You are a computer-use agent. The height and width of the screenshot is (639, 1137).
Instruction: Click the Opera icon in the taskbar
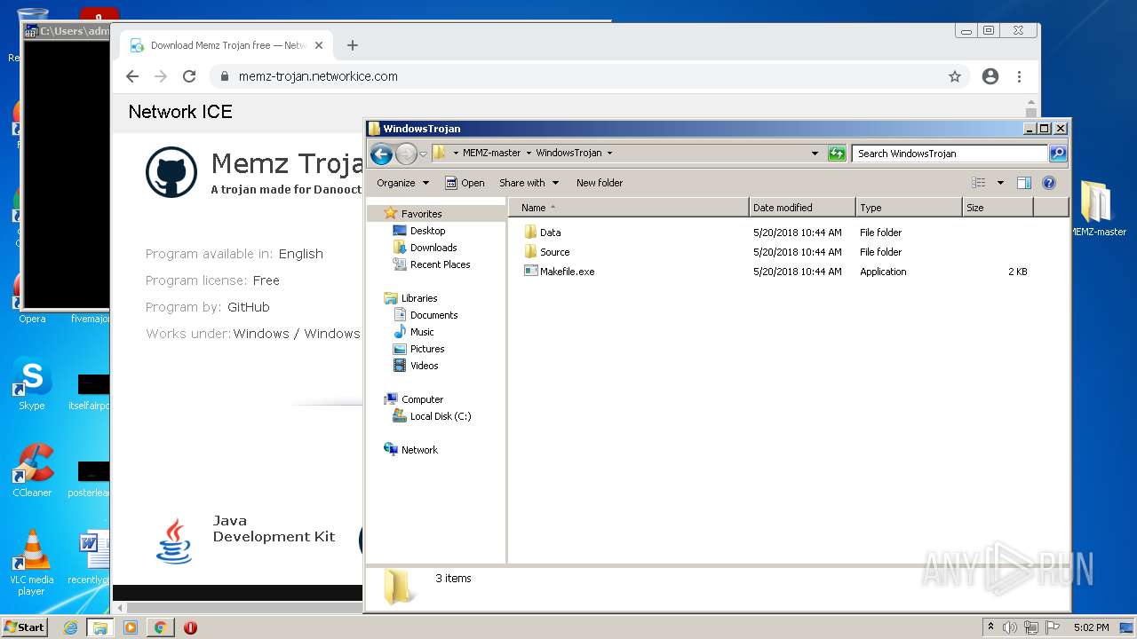[x=190, y=627]
